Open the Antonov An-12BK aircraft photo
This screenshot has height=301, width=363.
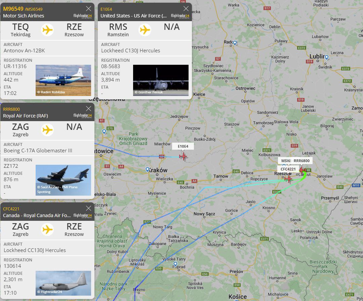coord(63,80)
